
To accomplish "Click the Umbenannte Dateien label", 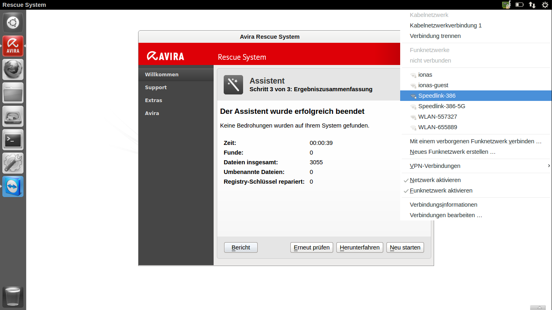I will [x=254, y=172].
